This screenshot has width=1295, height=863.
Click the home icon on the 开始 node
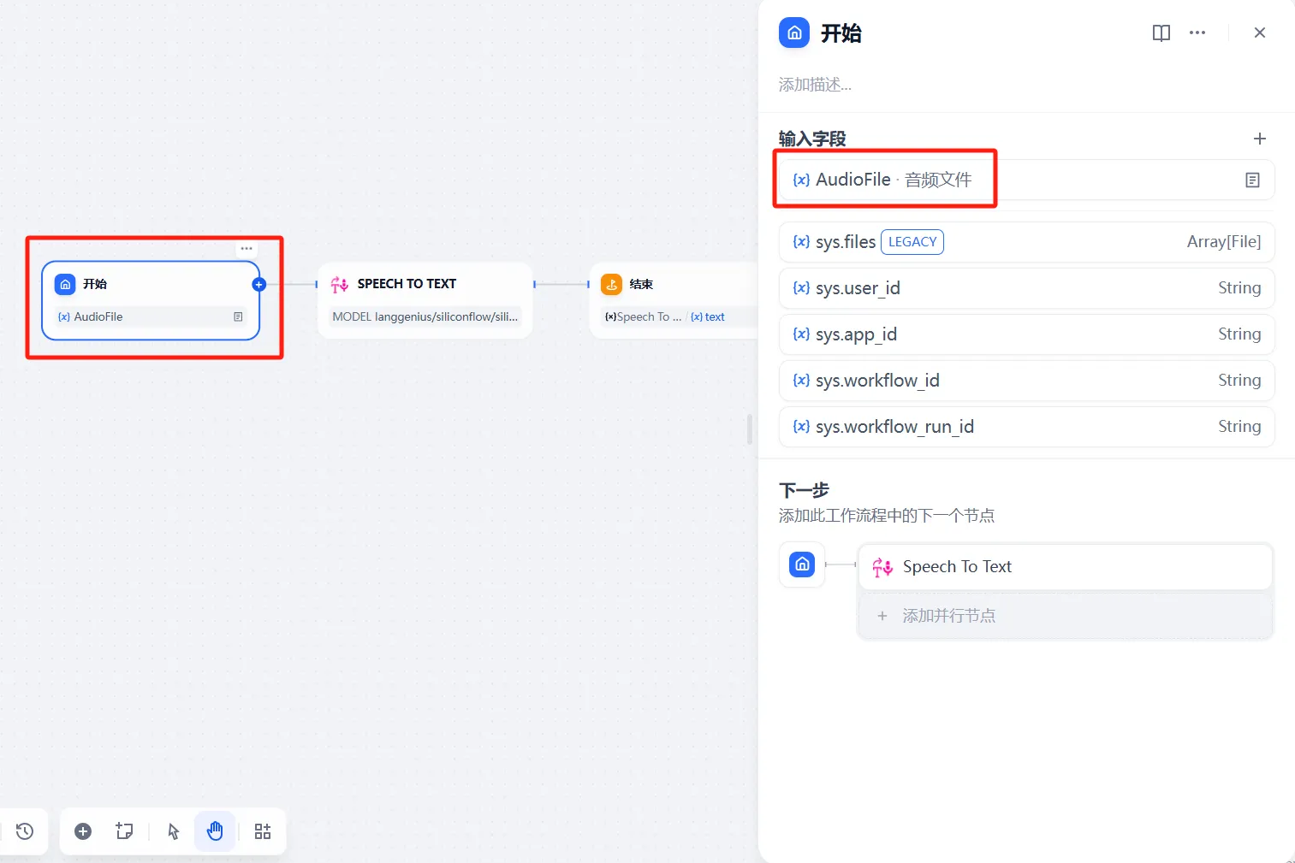click(x=66, y=284)
